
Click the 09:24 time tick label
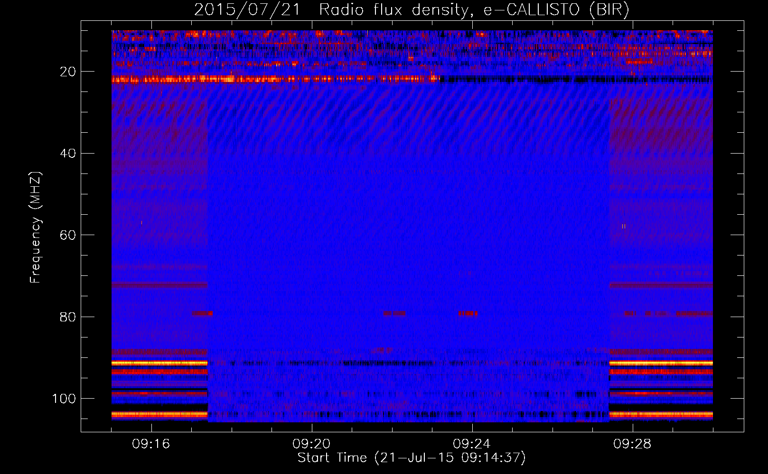coord(472,444)
